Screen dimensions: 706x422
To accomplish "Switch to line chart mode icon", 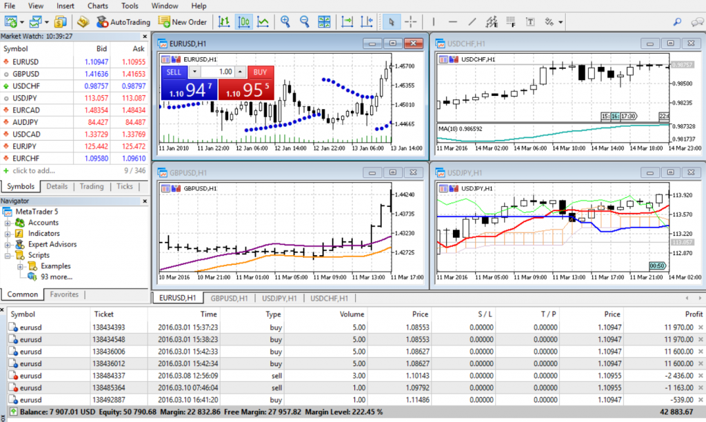I will [x=263, y=22].
